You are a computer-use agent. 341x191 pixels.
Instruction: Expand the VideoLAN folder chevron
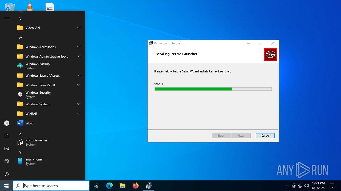(x=78, y=28)
